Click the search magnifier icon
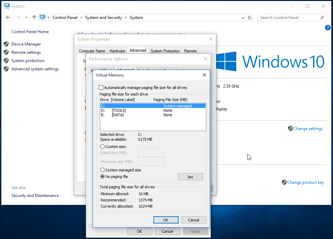 point(322,18)
